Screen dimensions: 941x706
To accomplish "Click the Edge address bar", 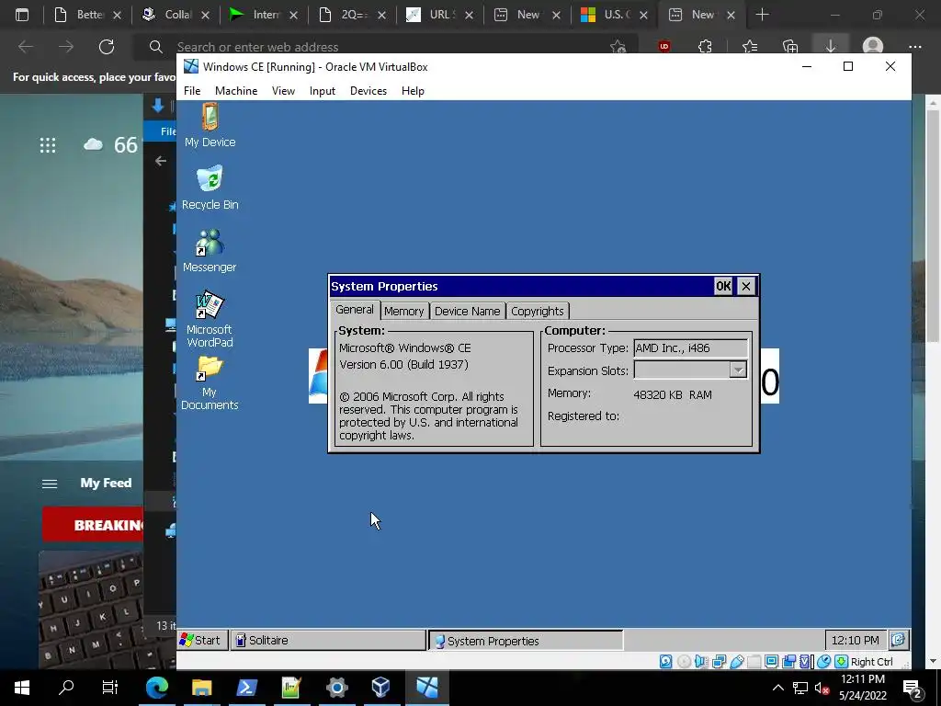I will 384,47.
